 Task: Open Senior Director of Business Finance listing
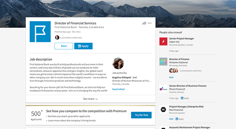click(188, 86)
